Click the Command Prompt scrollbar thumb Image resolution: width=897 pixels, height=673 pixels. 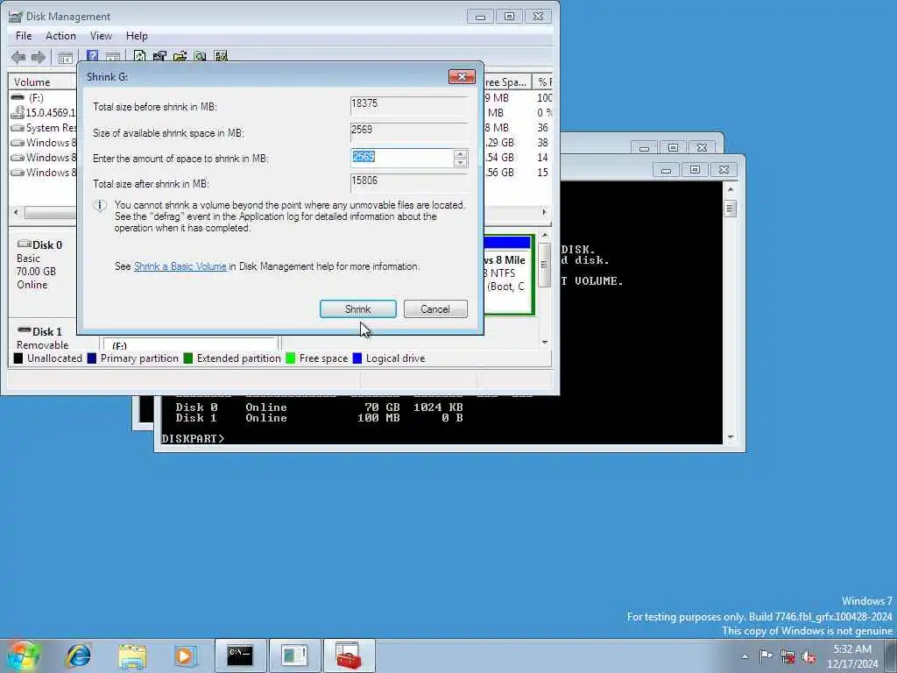click(x=730, y=209)
